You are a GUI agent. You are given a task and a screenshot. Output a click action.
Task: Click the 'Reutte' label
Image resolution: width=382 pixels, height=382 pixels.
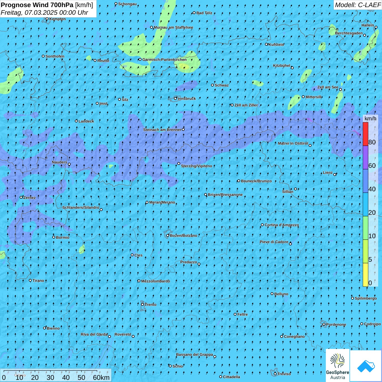[x=103, y=61]
